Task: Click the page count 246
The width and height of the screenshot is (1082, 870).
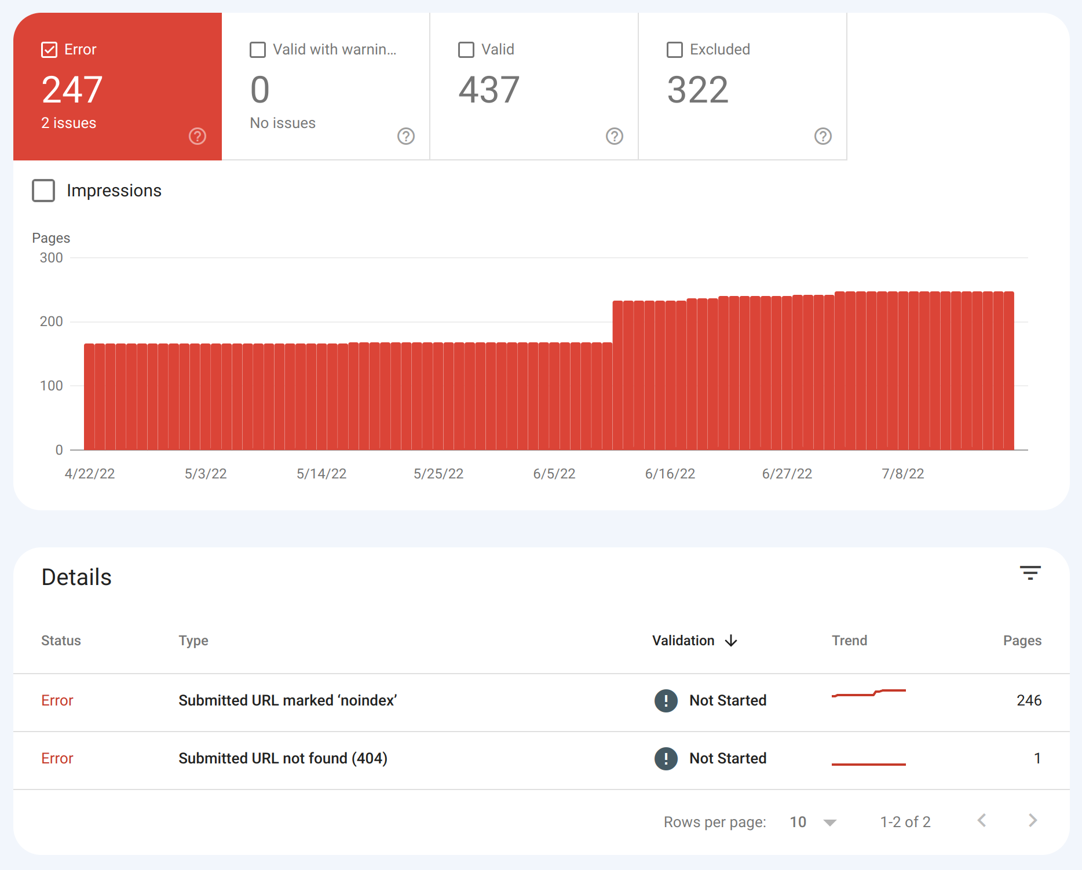Action: coord(1029,700)
